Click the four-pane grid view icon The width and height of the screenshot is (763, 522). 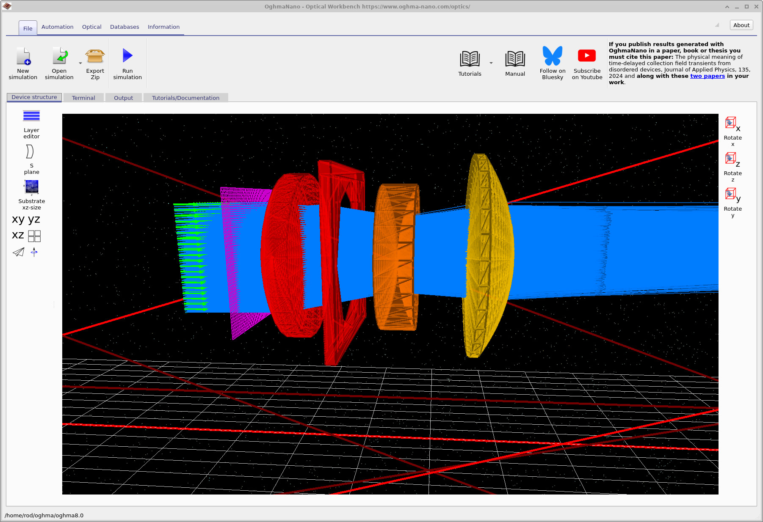34,236
